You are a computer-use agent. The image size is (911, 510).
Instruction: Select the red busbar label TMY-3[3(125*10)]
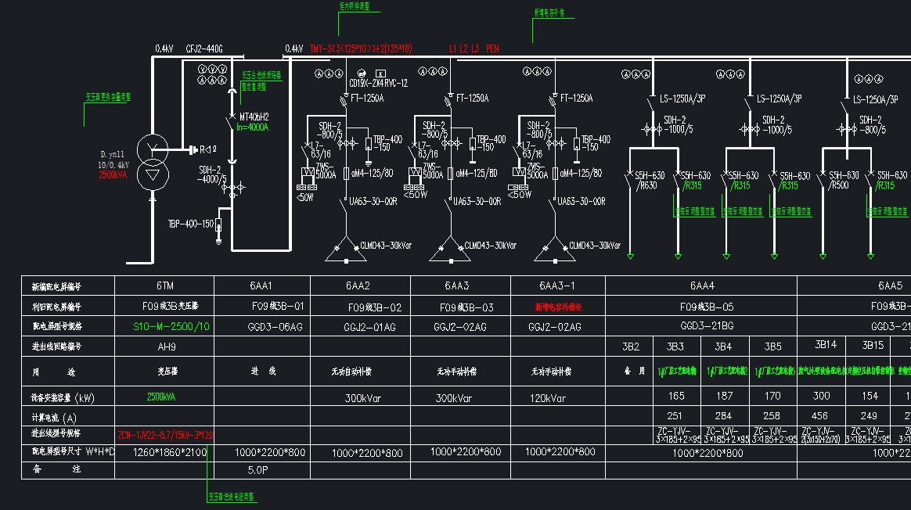(x=361, y=48)
